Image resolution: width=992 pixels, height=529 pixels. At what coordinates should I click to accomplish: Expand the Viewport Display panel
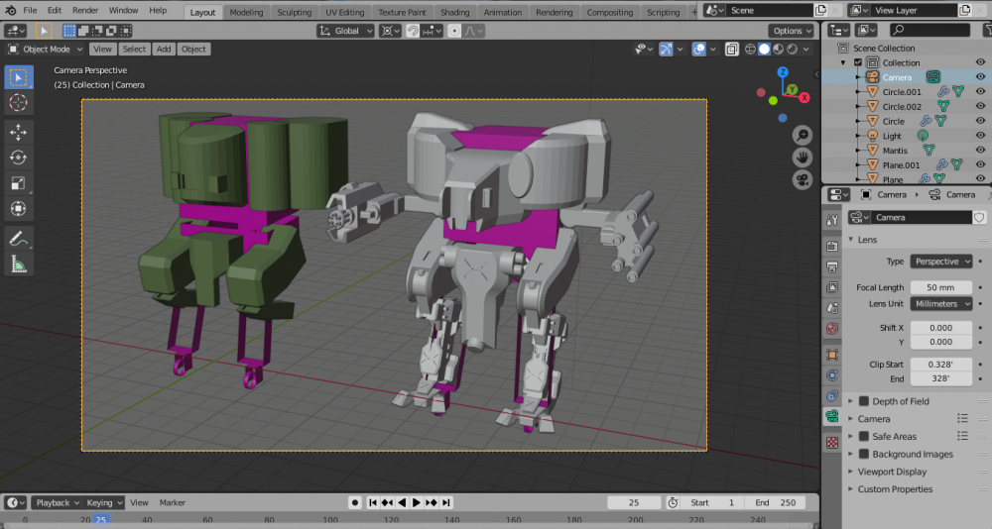[x=891, y=472]
